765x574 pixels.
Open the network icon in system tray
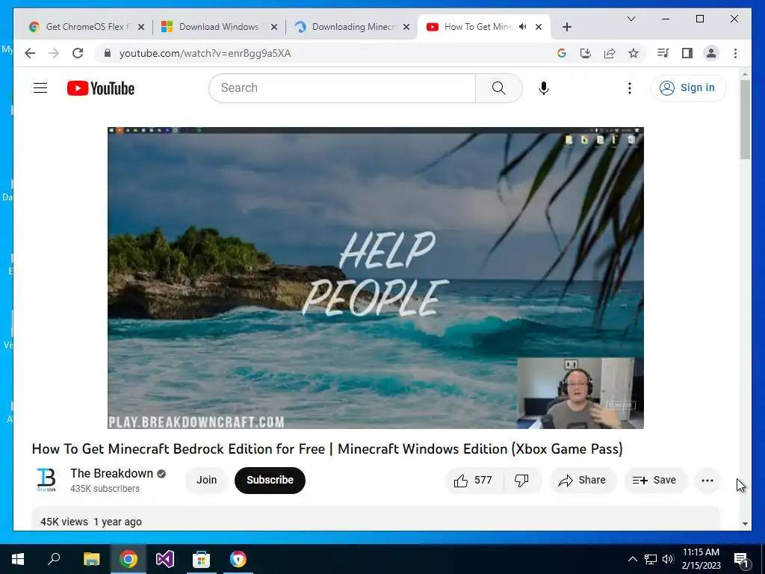point(651,559)
